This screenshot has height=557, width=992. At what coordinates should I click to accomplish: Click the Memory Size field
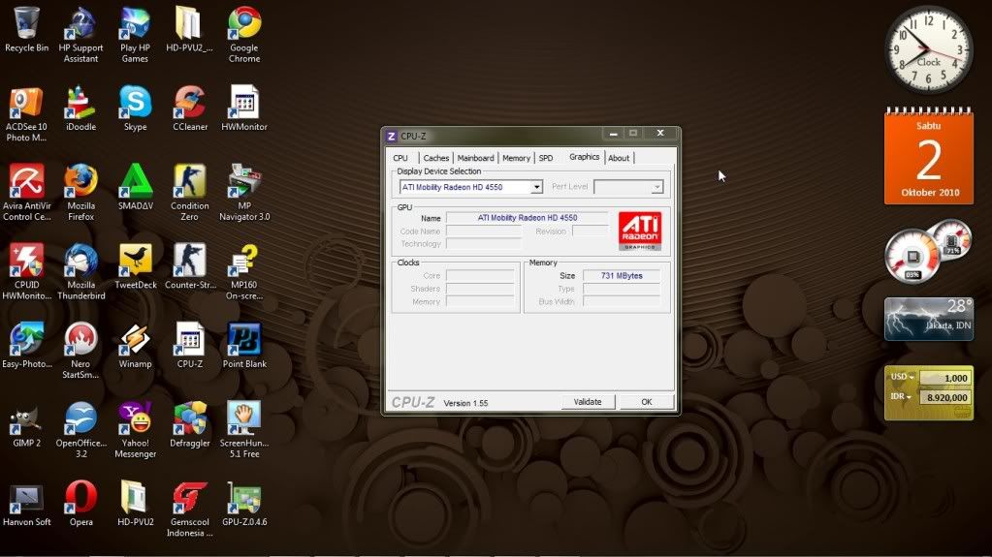point(622,276)
